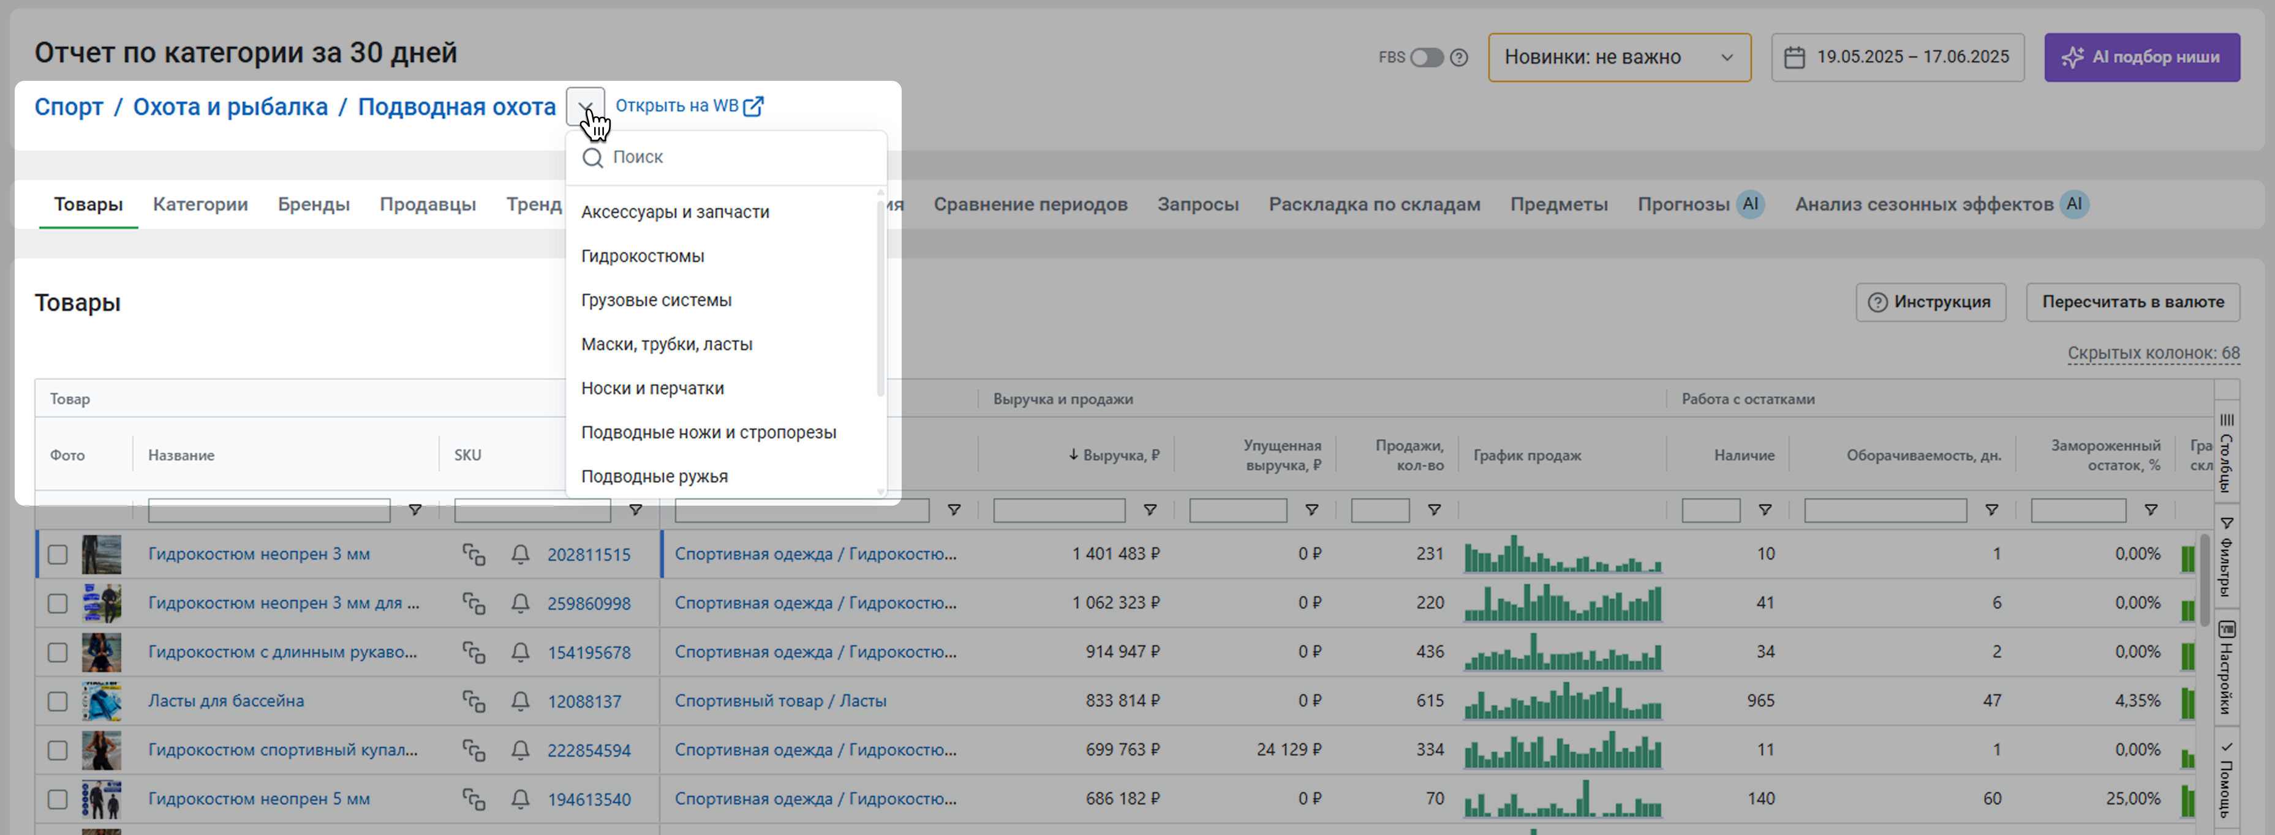Image resolution: width=2275 pixels, height=835 pixels.
Task: Click Открыть на WB link
Action: tap(676, 106)
